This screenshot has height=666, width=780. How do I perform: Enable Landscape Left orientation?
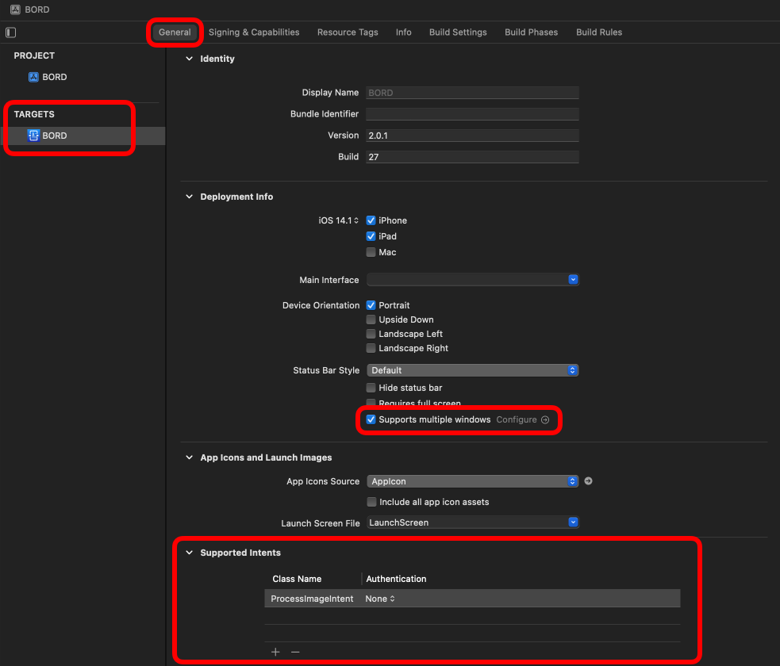pyautogui.click(x=371, y=334)
